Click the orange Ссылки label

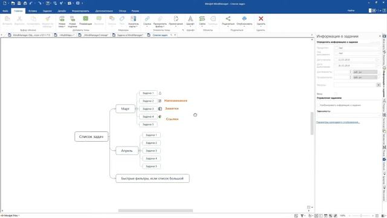click(172, 119)
